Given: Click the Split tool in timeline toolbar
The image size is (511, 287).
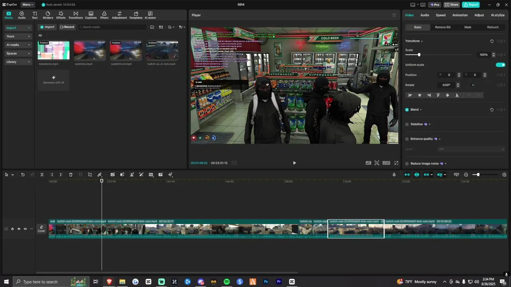Looking at the screenshot, I should 42,175.
